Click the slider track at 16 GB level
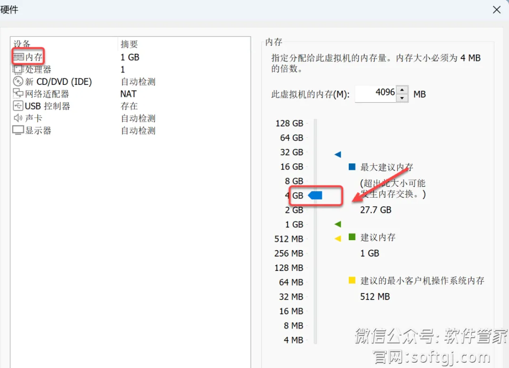Screen dimensions: 509x368 coord(315,167)
